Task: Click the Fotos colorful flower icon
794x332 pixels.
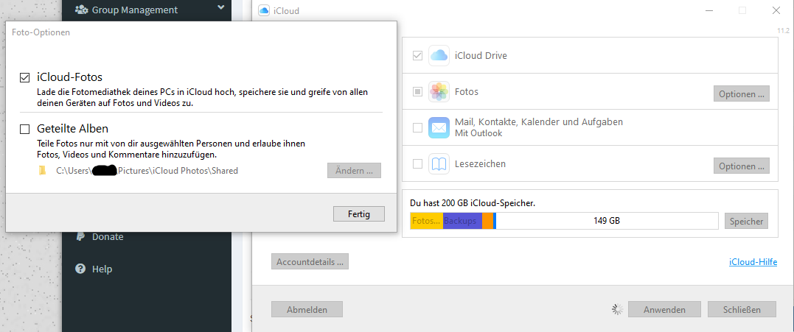Action: (x=439, y=92)
